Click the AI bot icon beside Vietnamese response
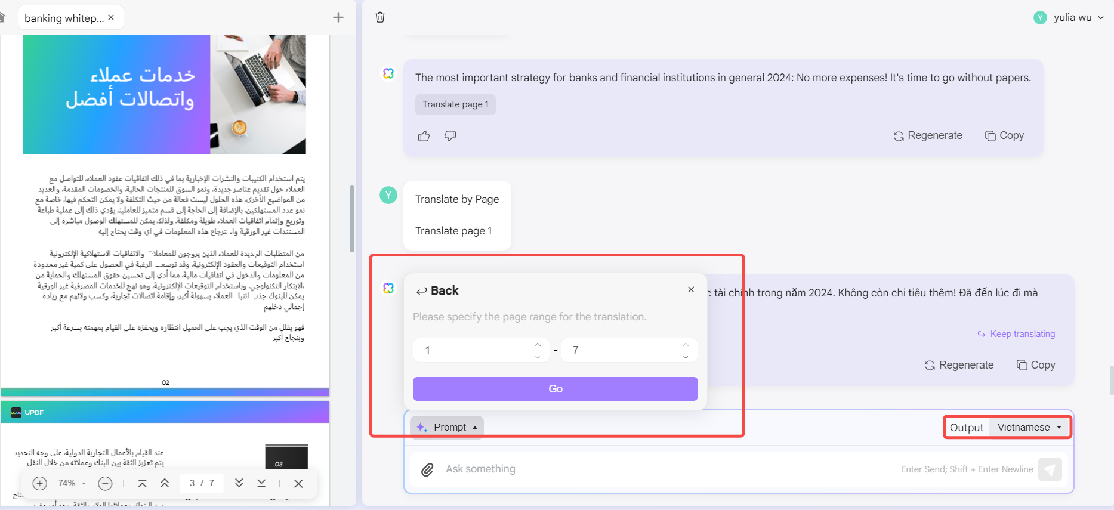 click(388, 288)
